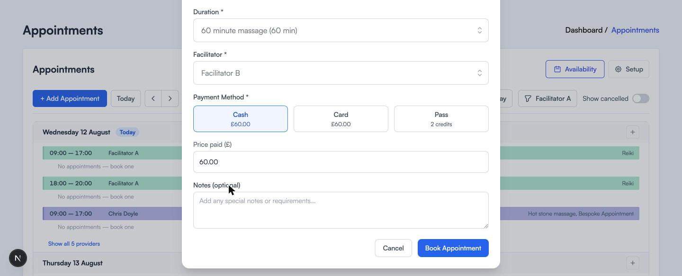Open the Availability button
Screen dimensions: 682x276
pyautogui.click(x=574, y=69)
